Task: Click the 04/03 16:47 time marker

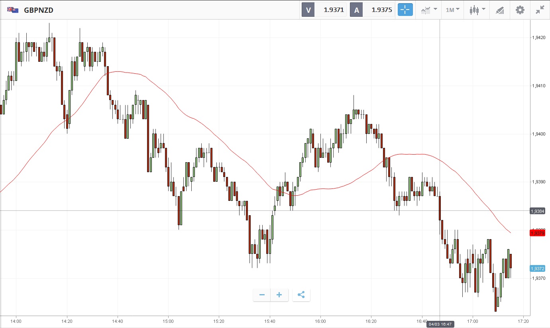Action: [x=440, y=324]
